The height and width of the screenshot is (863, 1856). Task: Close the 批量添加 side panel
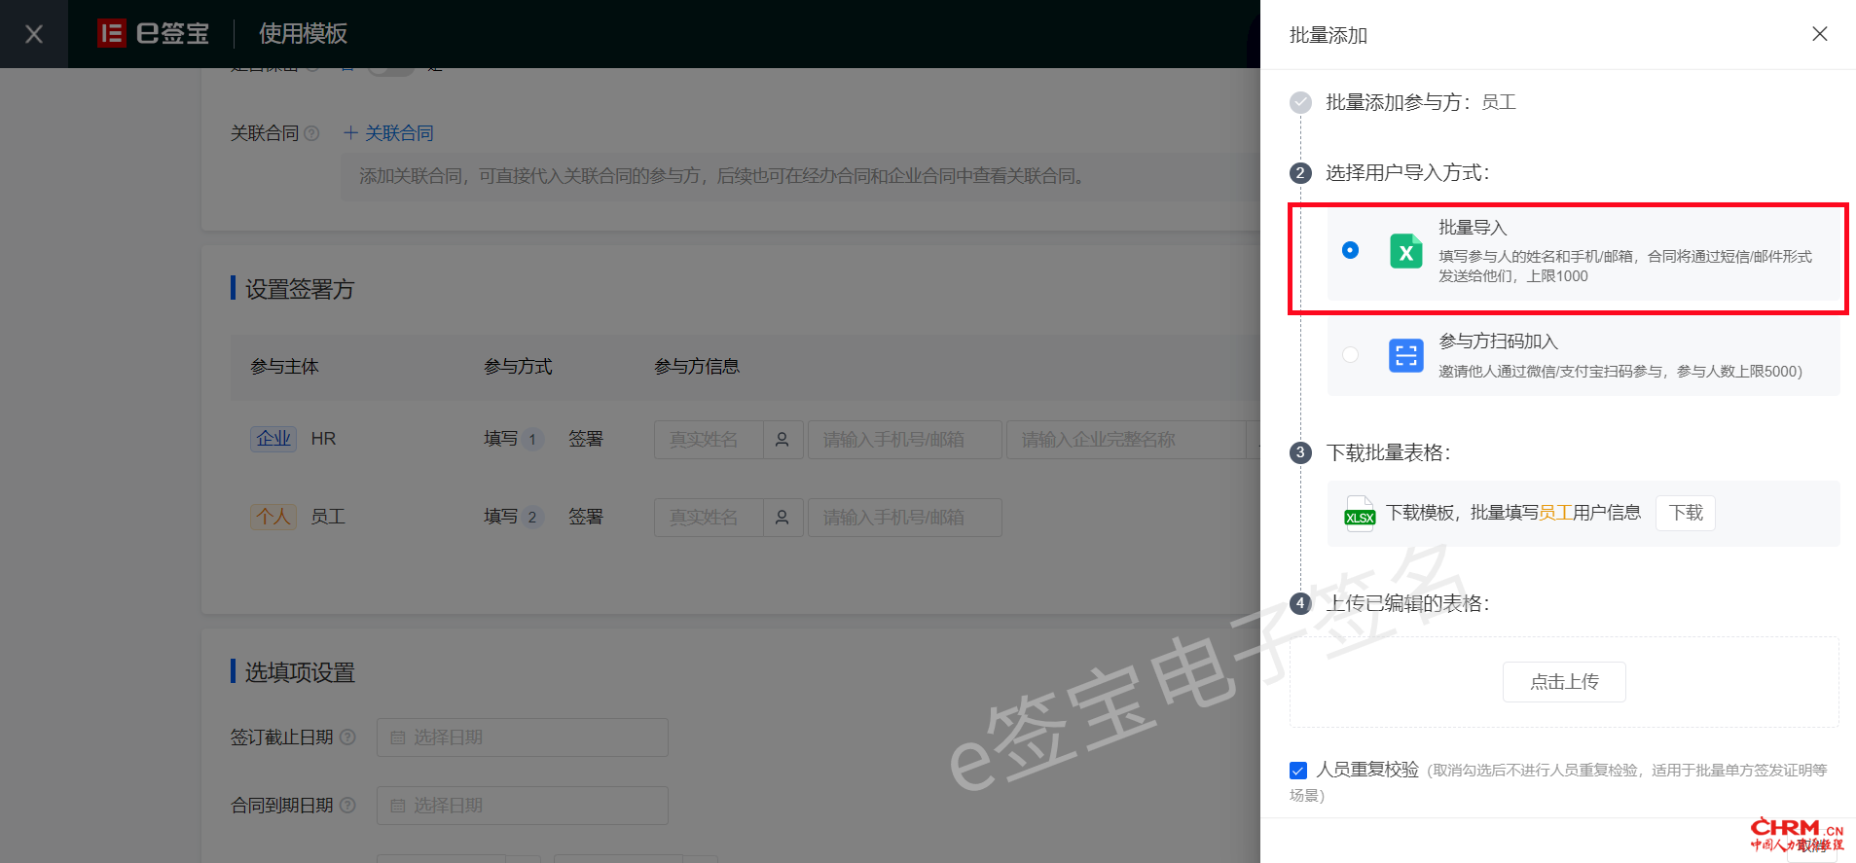coord(1819,34)
